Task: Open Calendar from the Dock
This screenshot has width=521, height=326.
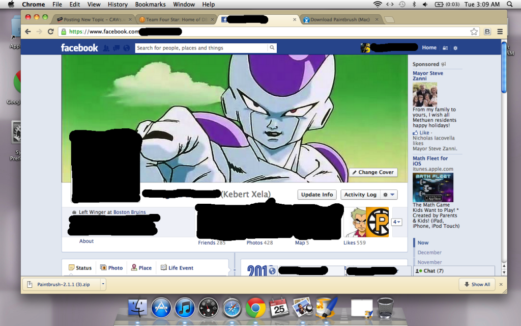Action: pos(279,308)
